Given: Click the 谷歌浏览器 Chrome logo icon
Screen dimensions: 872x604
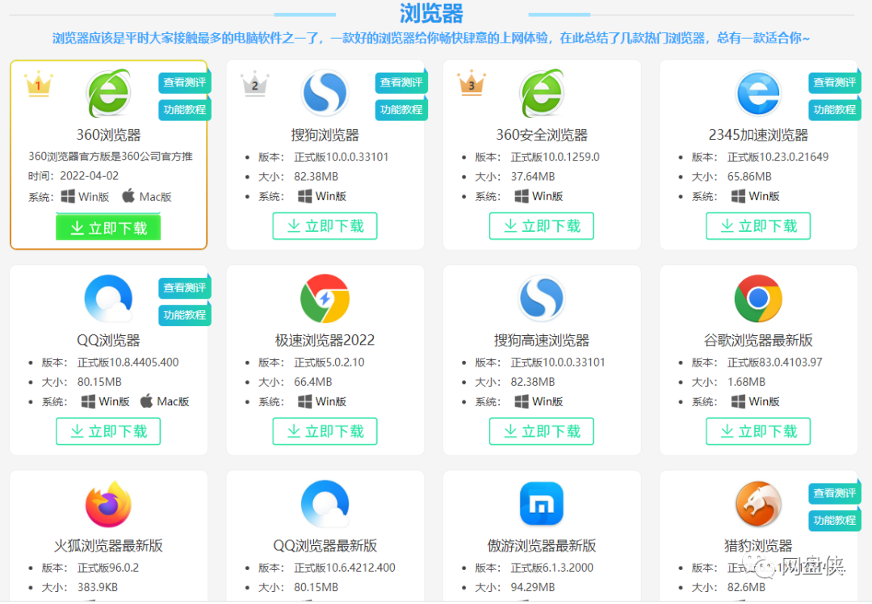Looking at the screenshot, I should [757, 298].
